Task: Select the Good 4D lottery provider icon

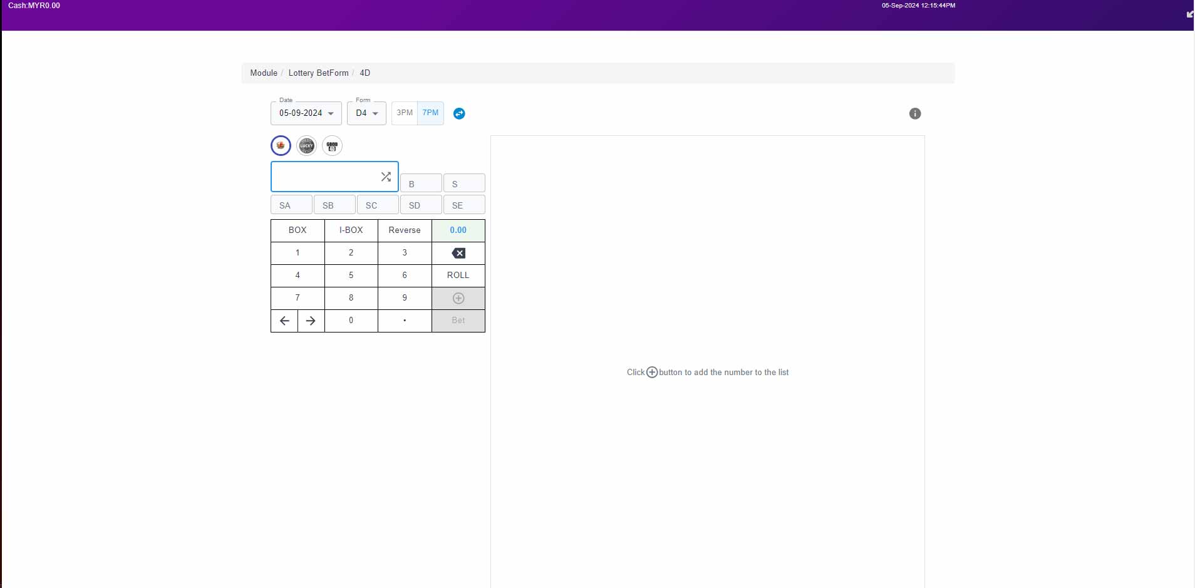Action: pyautogui.click(x=332, y=146)
